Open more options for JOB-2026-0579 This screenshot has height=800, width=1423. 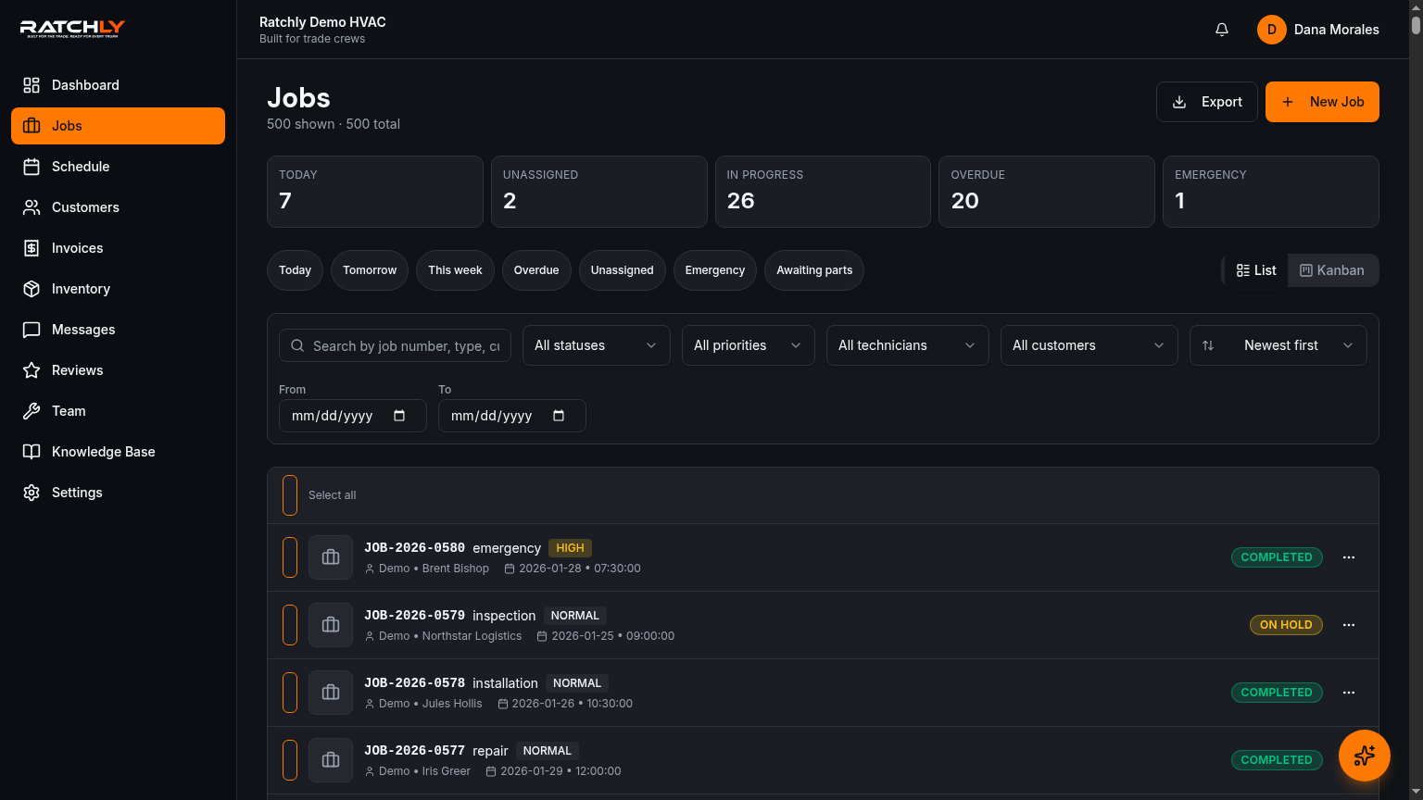coord(1349,625)
